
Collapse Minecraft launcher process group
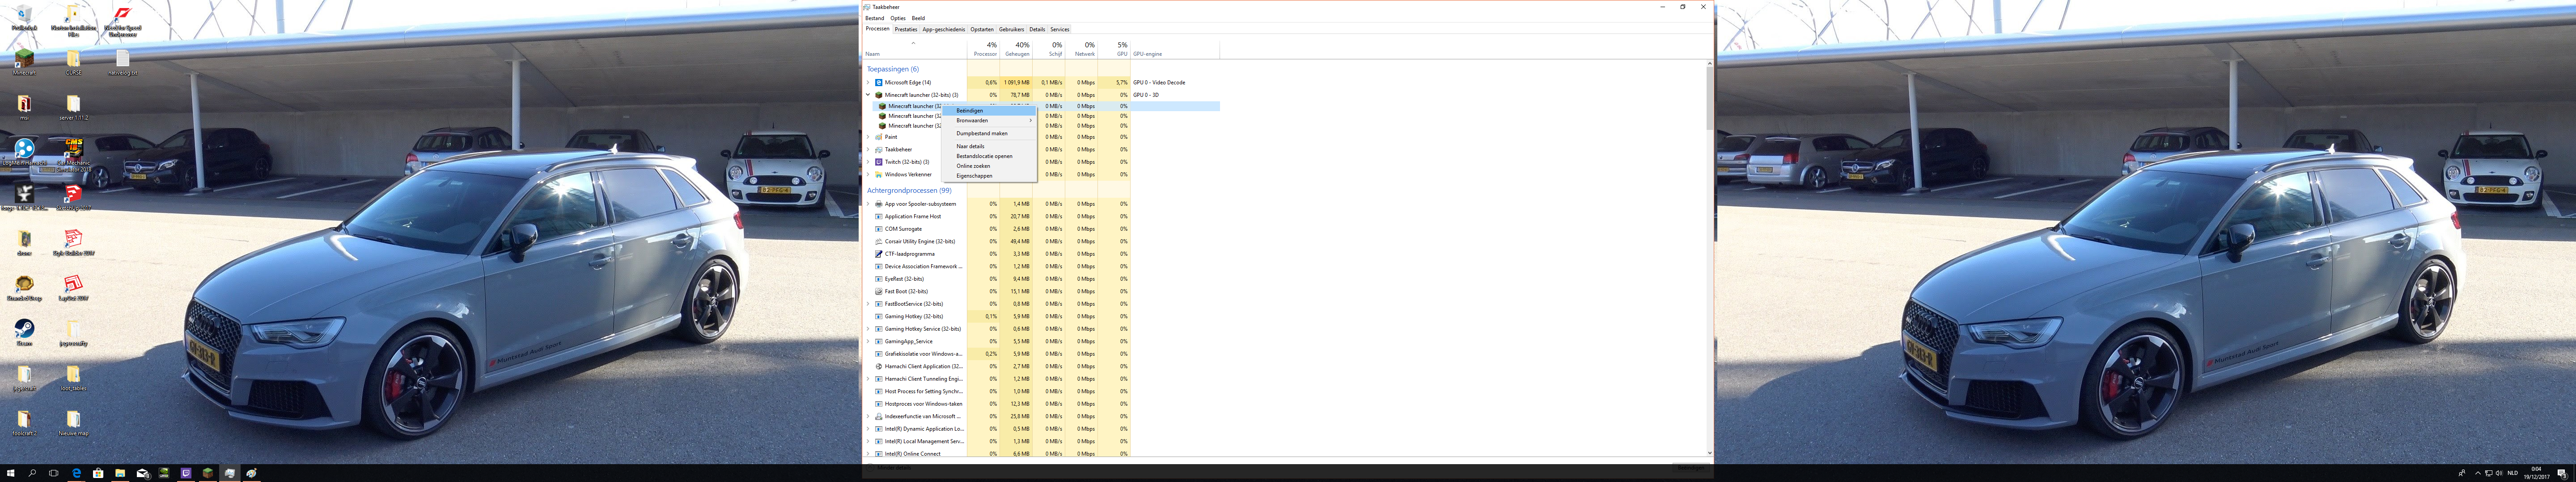[868, 95]
